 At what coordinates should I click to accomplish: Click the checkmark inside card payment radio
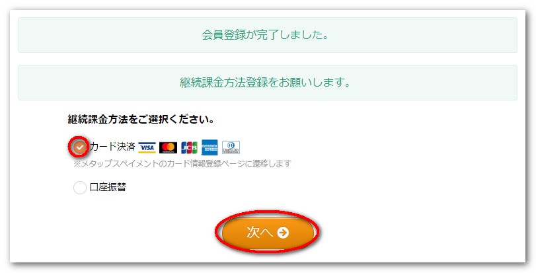pyautogui.click(x=80, y=147)
